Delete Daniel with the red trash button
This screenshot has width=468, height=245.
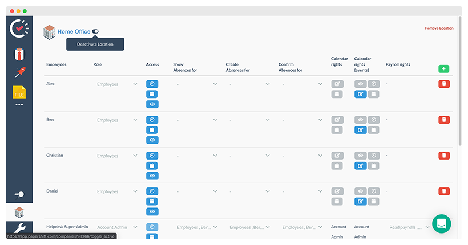coord(444,191)
